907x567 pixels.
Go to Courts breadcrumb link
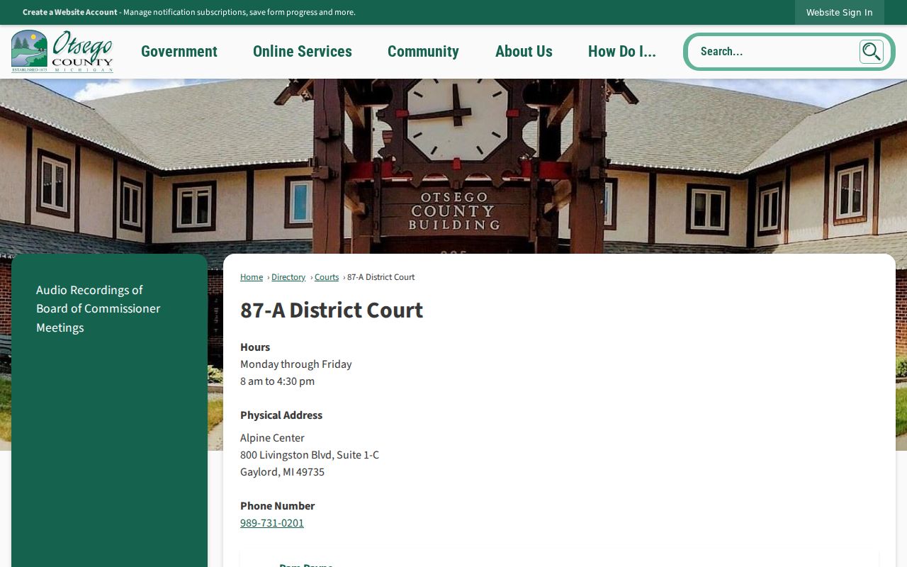pos(327,277)
